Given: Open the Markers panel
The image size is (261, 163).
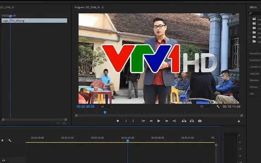Looking at the screenshot, I should [x=254, y=80].
